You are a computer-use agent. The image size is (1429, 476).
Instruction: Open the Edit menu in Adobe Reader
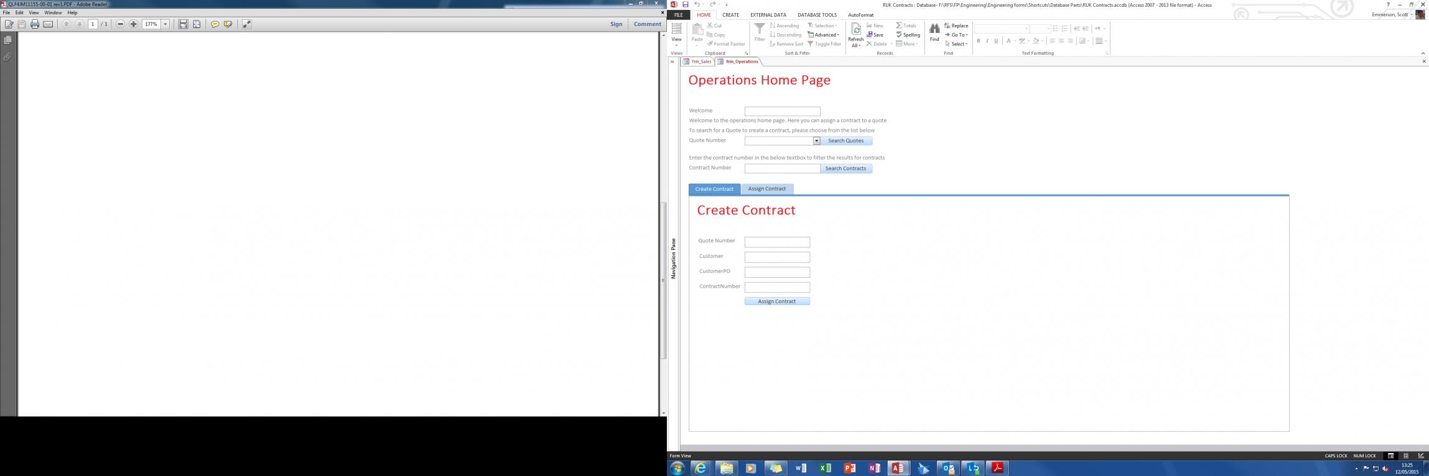[x=19, y=13]
